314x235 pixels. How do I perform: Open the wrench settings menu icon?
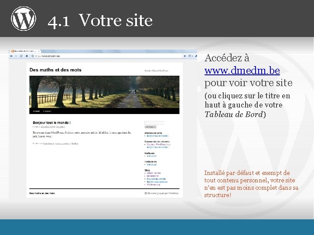point(196,56)
